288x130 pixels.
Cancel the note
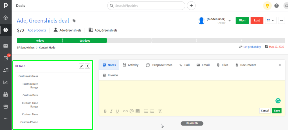click(x=265, y=111)
